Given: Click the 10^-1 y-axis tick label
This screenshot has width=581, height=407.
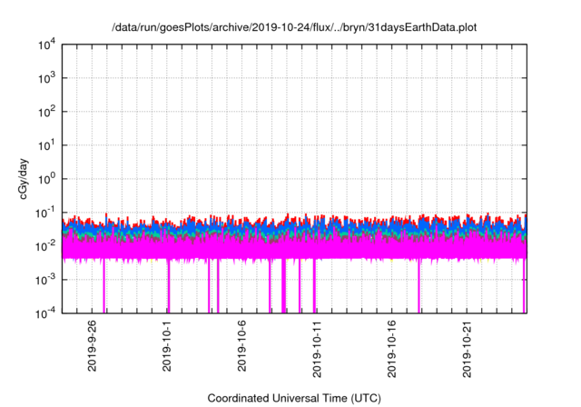Looking at the screenshot, I should pos(46,213).
